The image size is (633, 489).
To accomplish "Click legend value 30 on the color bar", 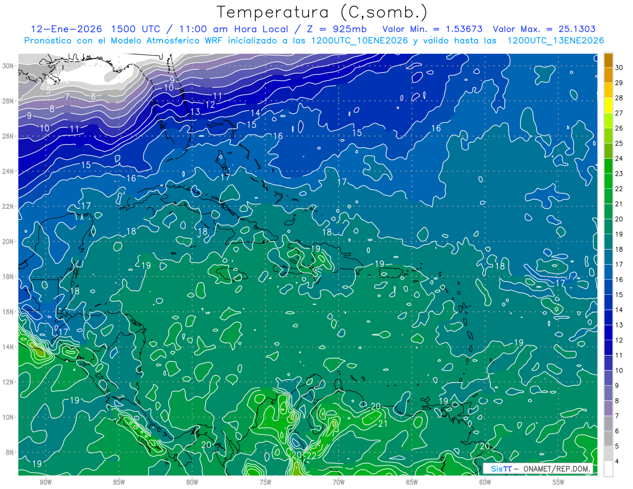I will click(619, 67).
